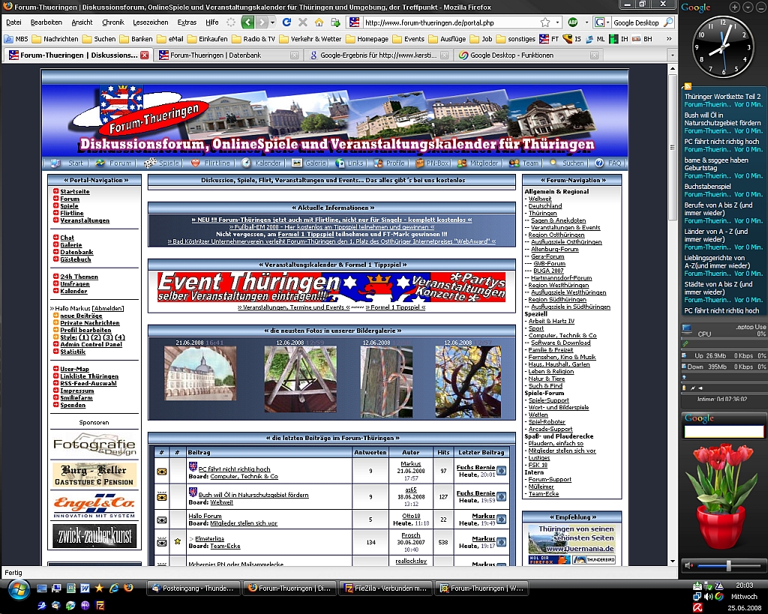Launch Firefox from the quick launch bar
Screen dimensions: 768x614
click(x=129, y=588)
